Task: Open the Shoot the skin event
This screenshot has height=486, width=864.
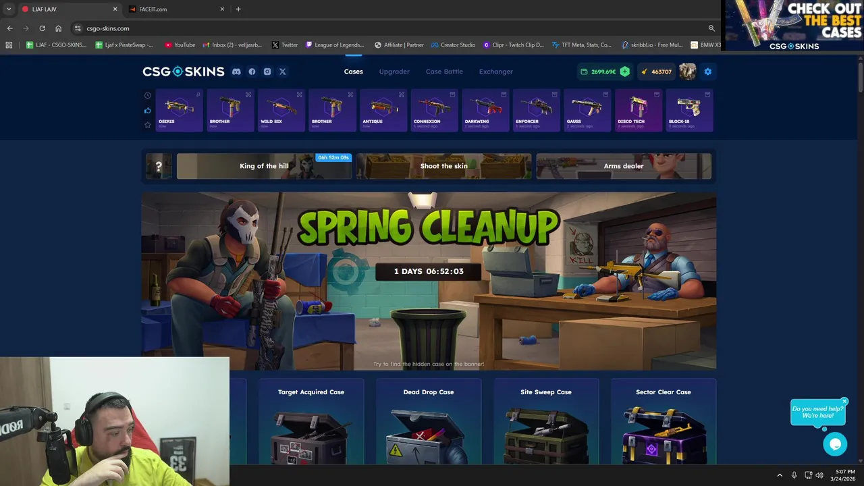Action: 443,166
